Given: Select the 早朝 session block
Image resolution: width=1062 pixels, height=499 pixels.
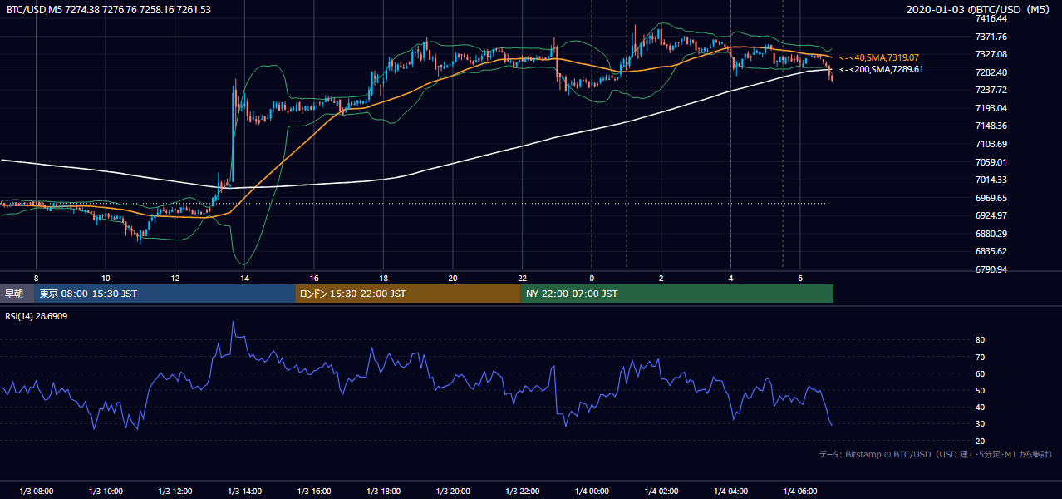Looking at the screenshot, I should [x=17, y=294].
